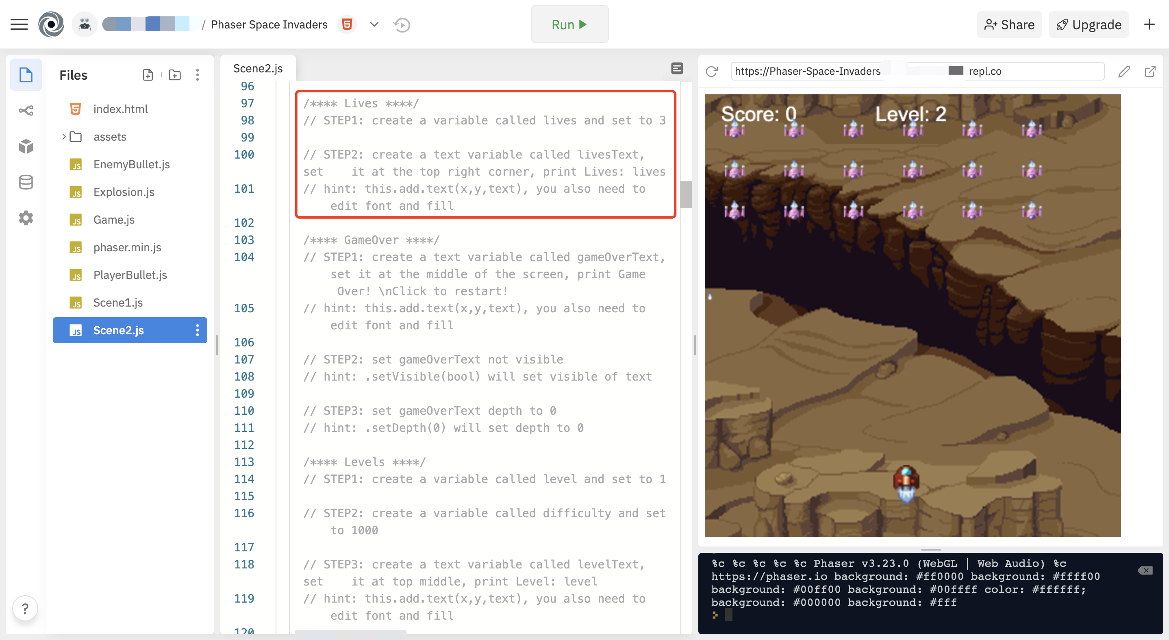Expand the assets folder
1169x640 pixels.
pyautogui.click(x=64, y=137)
